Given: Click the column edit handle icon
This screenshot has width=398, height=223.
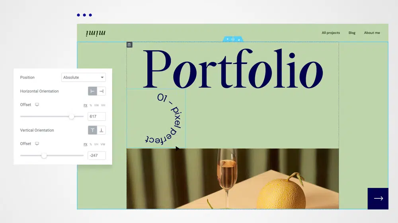Looking at the screenshot, I should 129,45.
